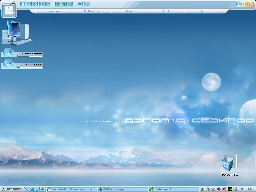Switch to the Multimedia tab
Screen dimensions: 256x192
tap(91, 11)
